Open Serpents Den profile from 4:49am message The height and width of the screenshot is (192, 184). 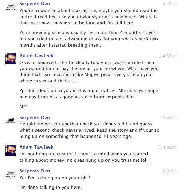[35, 4]
